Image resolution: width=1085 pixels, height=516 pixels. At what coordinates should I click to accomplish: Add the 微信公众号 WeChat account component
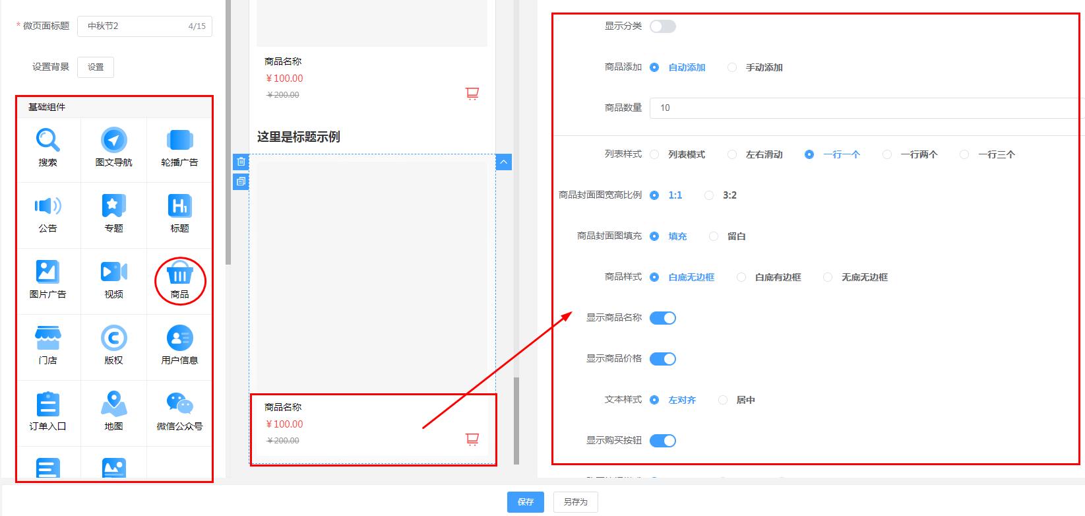179,413
